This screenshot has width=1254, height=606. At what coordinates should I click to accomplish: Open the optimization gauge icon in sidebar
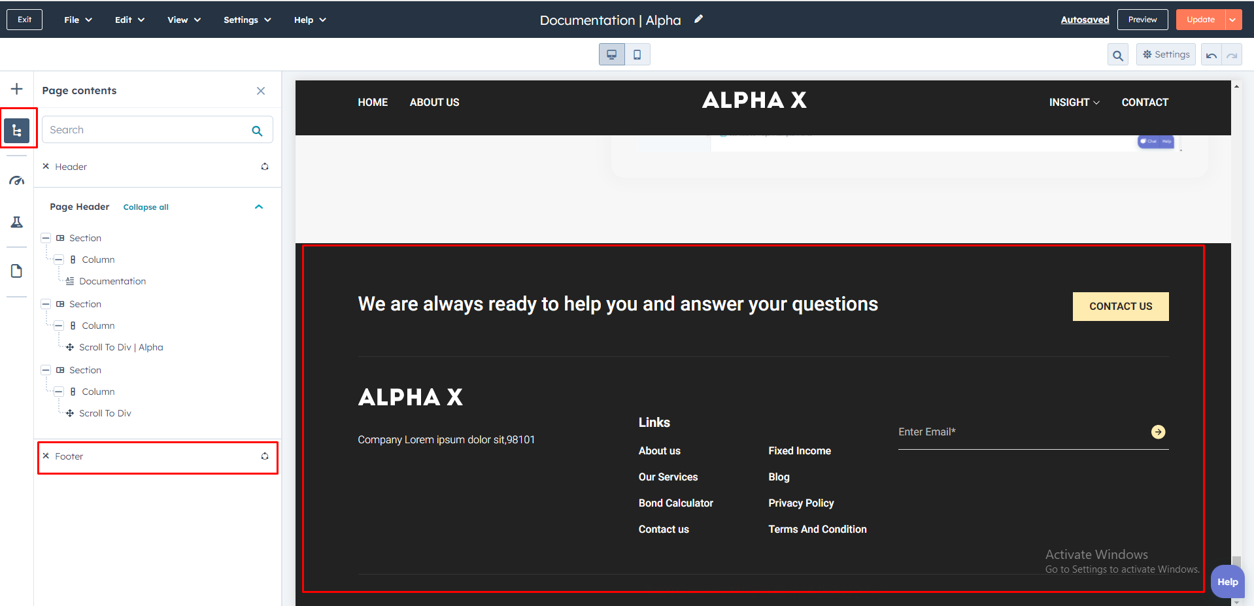pyautogui.click(x=17, y=181)
